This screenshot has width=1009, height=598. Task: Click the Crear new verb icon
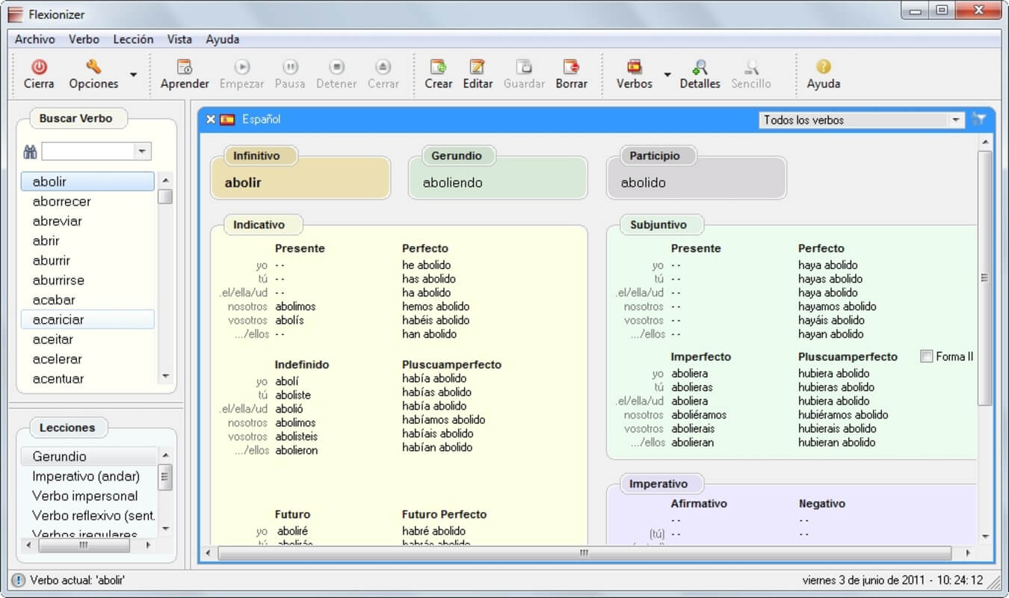(x=438, y=67)
